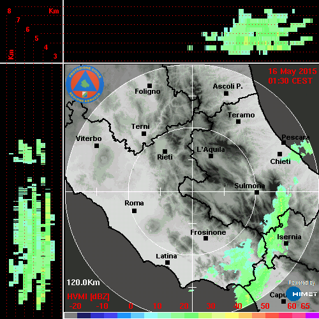319x319 pixels.
Task: Click the vertical Km label in the corner panel
Action: click(11, 54)
